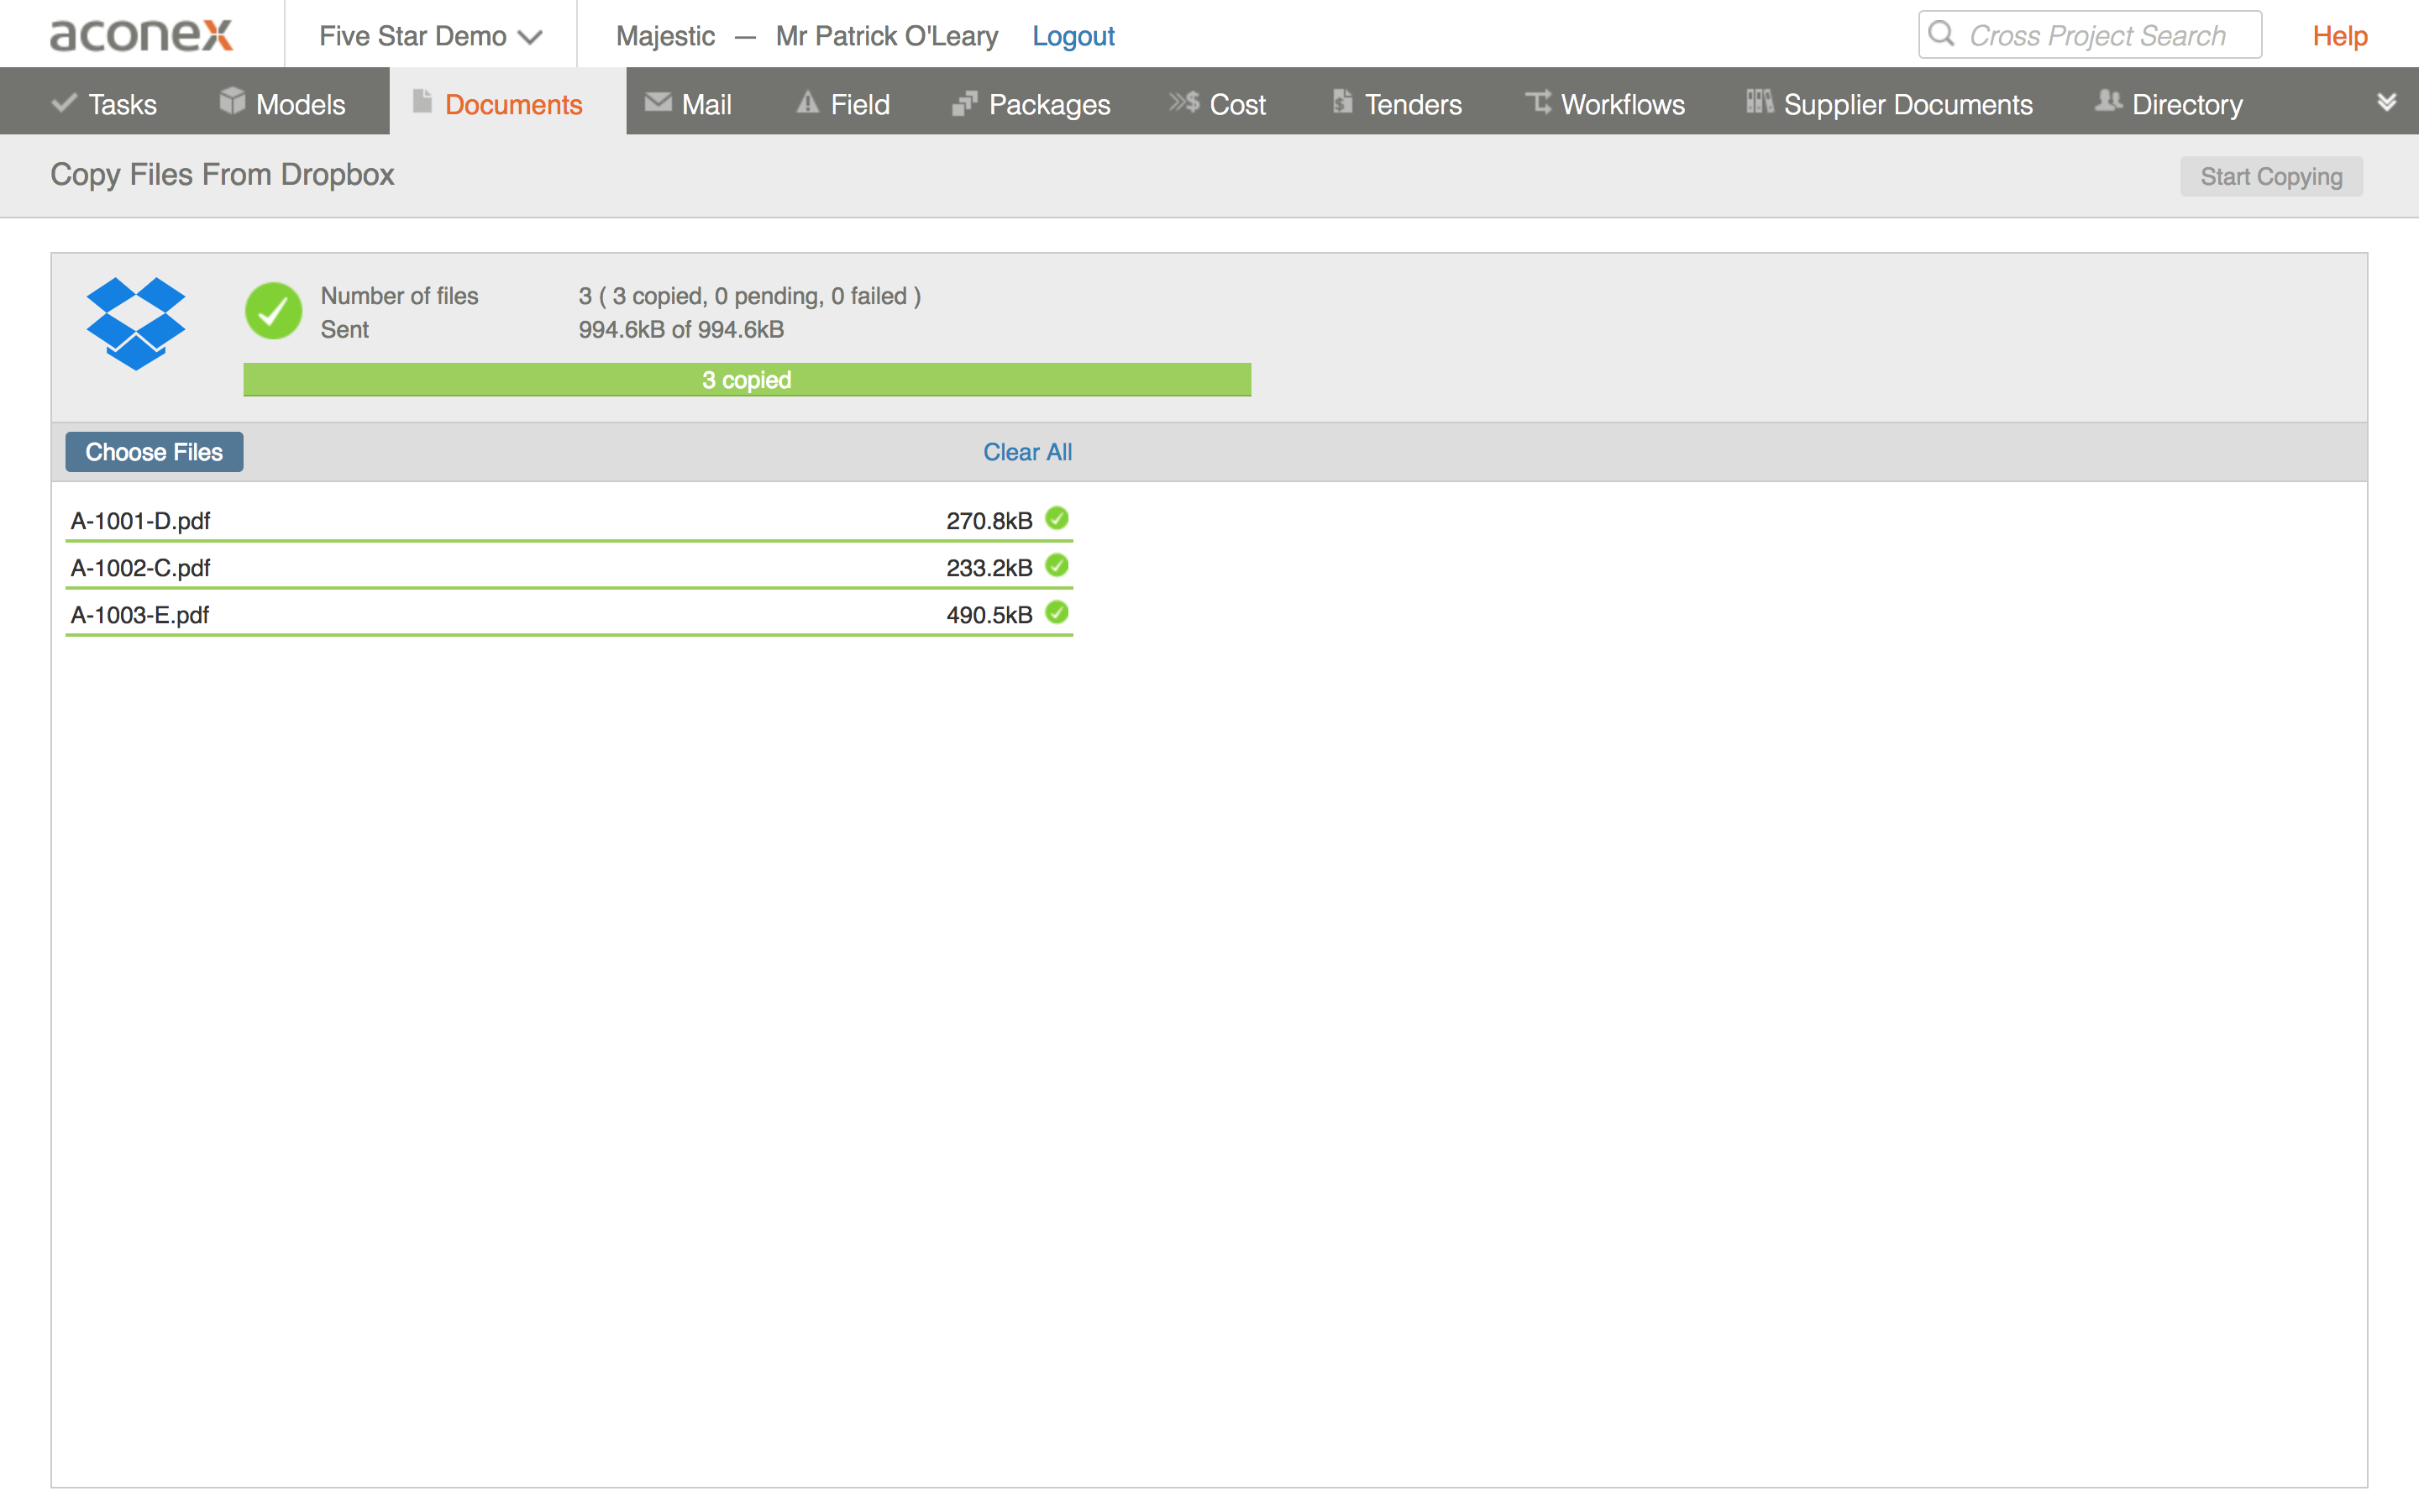Click the large green success checkmark
Screen dimensions: 2419x1512
click(x=273, y=311)
